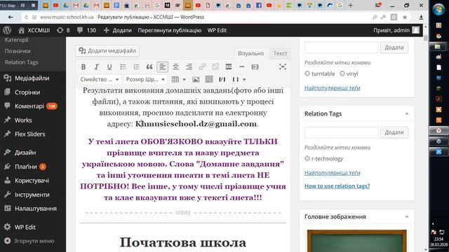Remove the turntable tag

[x=307, y=73]
